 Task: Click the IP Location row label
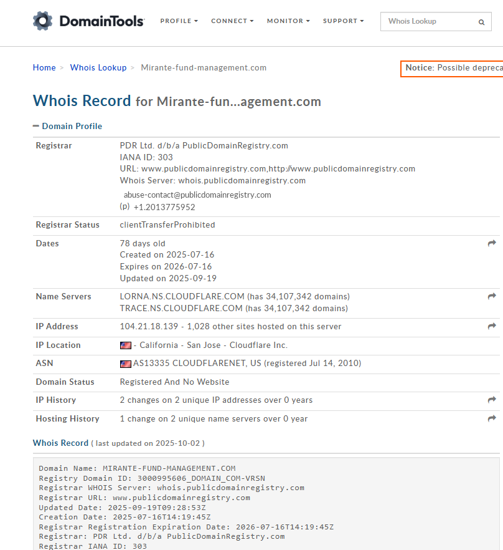(58, 345)
